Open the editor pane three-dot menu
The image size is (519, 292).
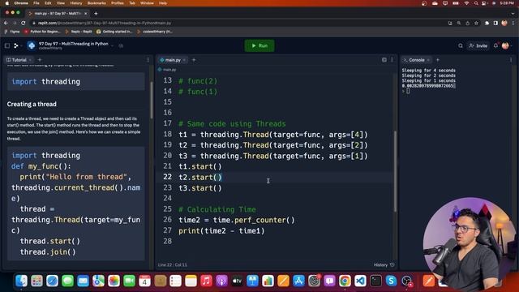point(392,60)
